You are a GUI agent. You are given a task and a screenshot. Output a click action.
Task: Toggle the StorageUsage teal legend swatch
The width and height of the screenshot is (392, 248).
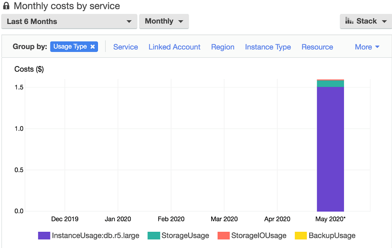click(154, 235)
